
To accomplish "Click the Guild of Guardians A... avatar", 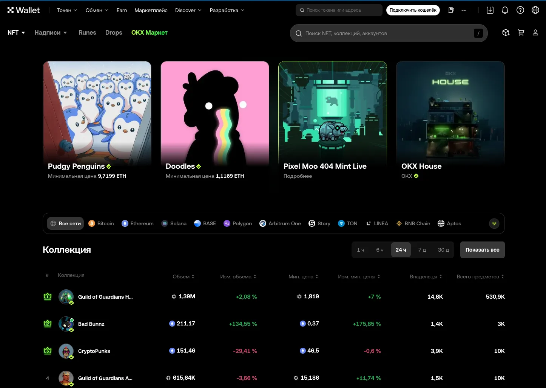I will 66,378.
